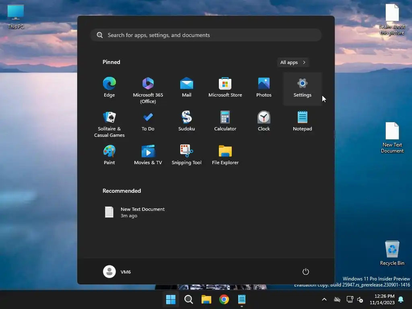Open File Explorer on the taskbar
The width and height of the screenshot is (412, 309).
(x=206, y=299)
